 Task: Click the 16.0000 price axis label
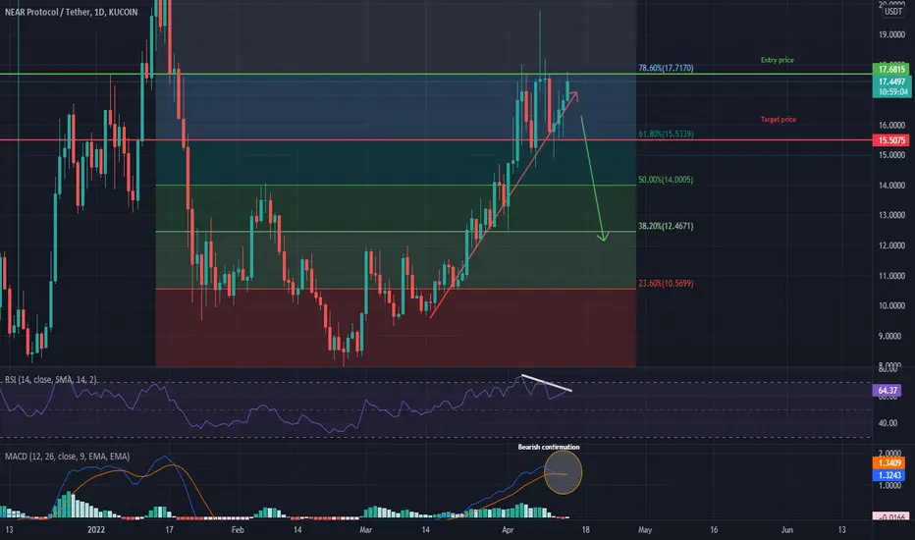coord(891,125)
